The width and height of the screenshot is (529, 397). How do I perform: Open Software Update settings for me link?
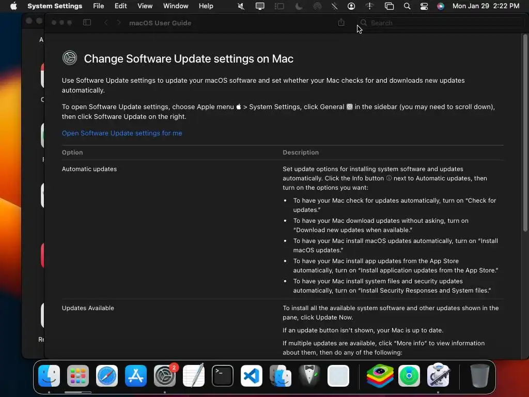[x=122, y=133]
